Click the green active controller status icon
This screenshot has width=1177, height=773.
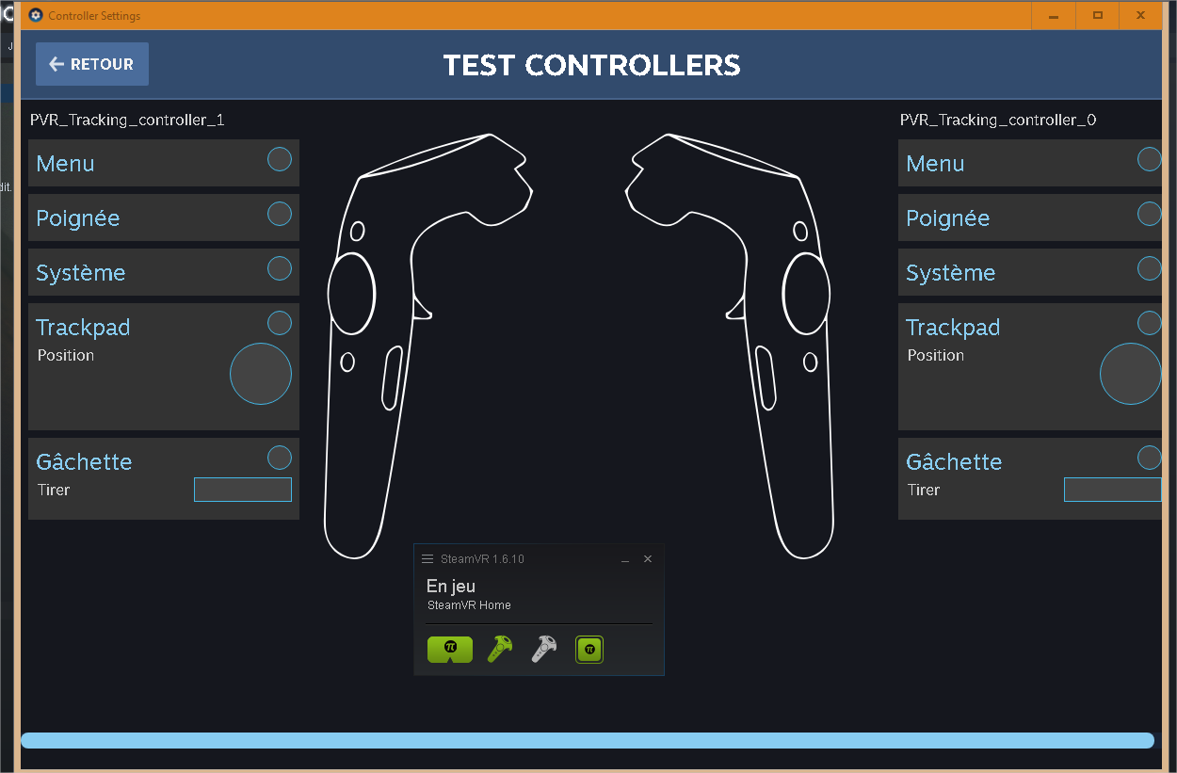click(x=500, y=649)
